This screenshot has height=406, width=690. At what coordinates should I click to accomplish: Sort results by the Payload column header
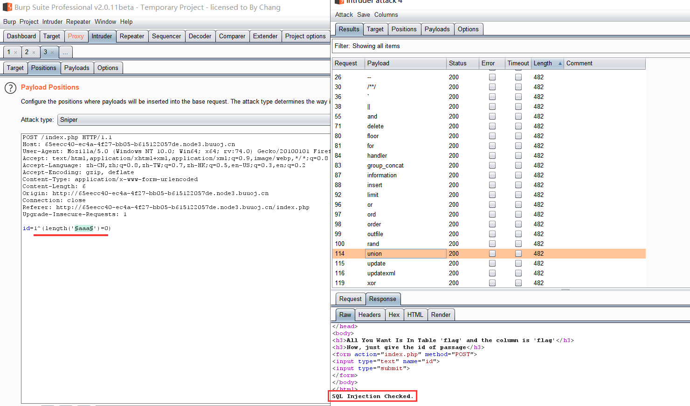pos(406,63)
